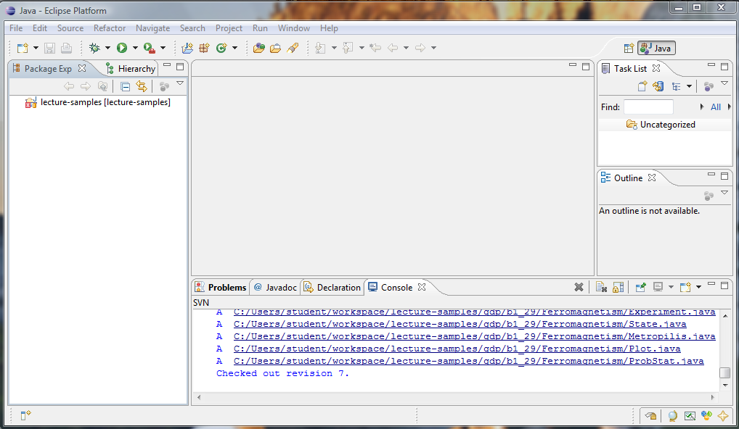Open the New Java Class dropdown arrow

coord(234,48)
